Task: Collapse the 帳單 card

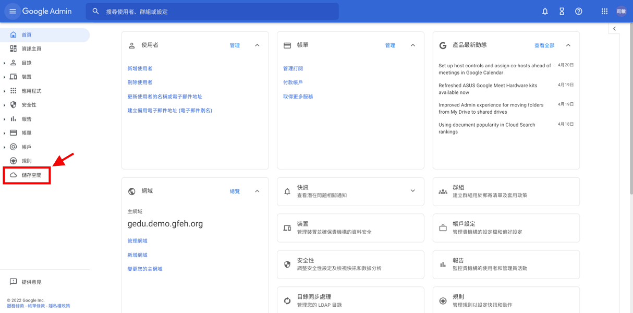Action: 412,45
